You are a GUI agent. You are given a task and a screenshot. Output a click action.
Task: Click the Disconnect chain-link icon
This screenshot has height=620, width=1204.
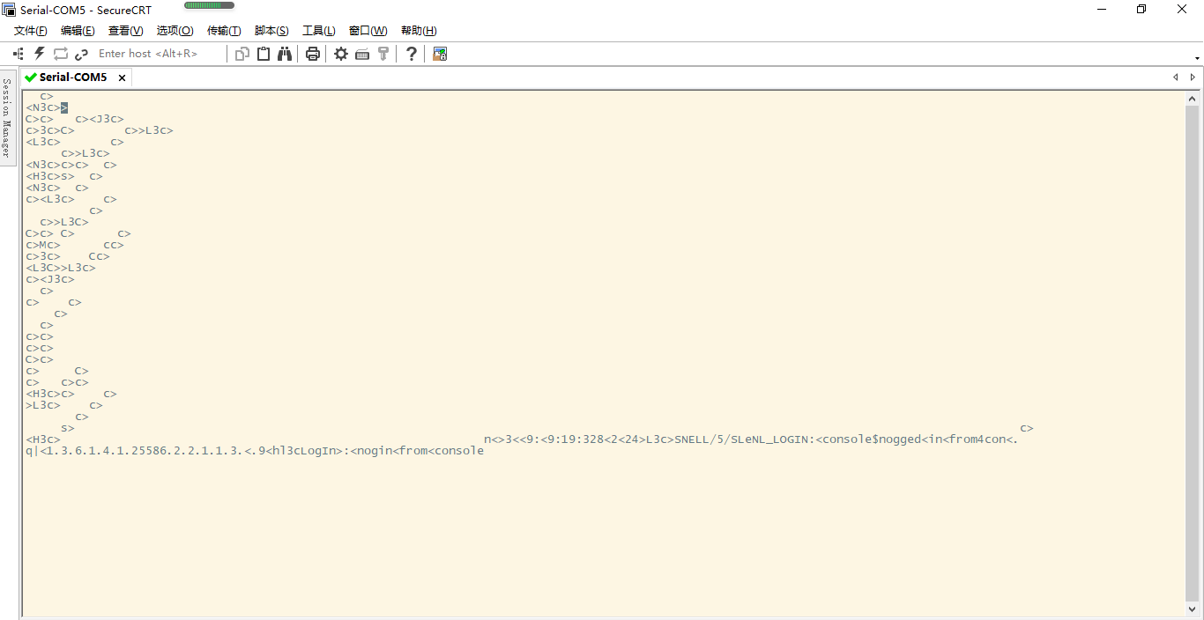[x=81, y=54]
